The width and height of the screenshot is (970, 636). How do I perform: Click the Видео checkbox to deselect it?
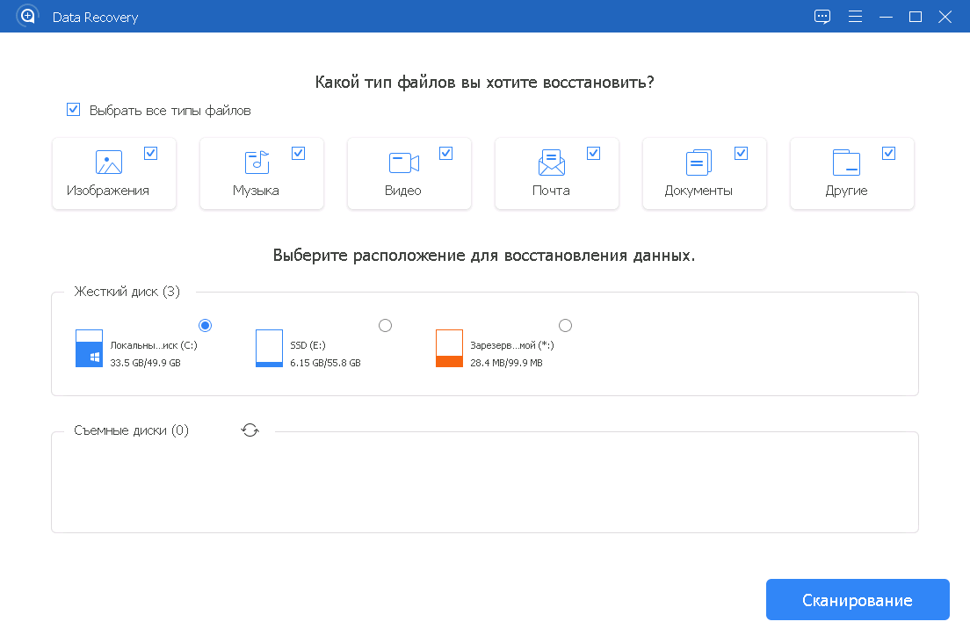click(x=446, y=152)
